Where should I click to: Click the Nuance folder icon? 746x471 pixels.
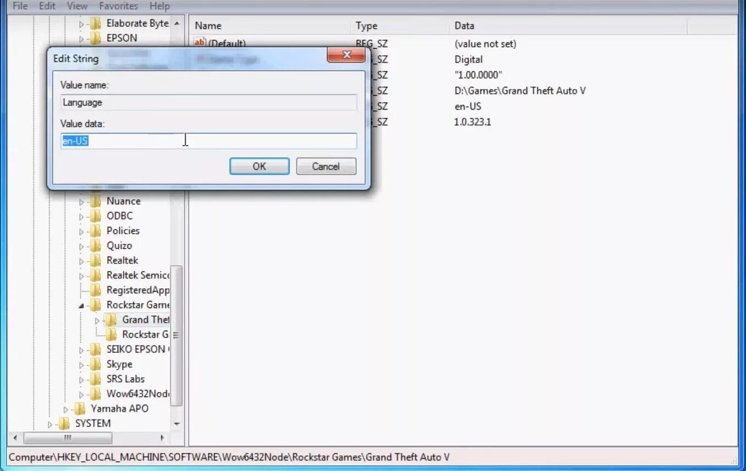coord(96,201)
